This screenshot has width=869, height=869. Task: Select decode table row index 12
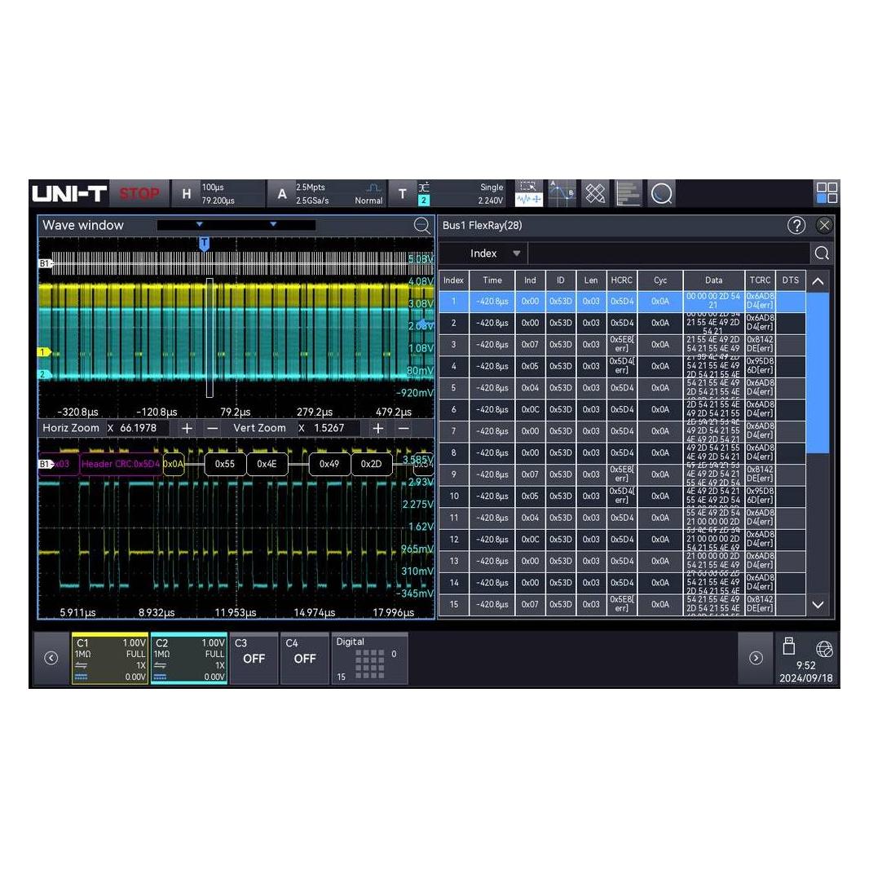pos(622,540)
